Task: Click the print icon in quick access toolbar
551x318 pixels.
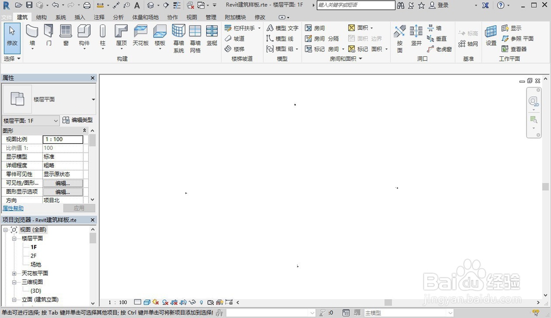Action: click(87, 5)
